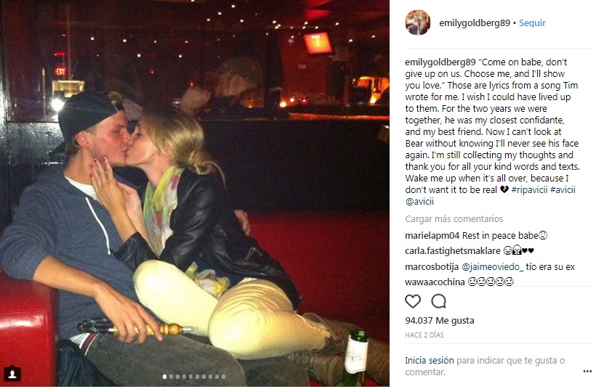
Task: Open the comment speech bubble icon
Action: (x=438, y=301)
